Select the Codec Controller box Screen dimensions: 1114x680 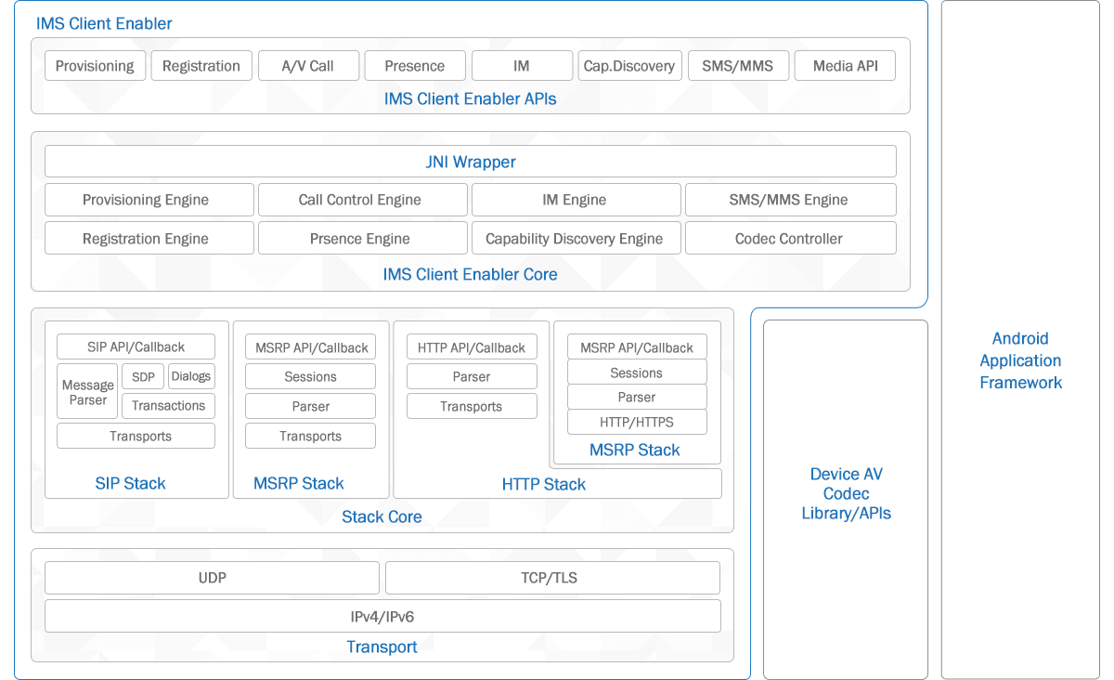pos(791,238)
